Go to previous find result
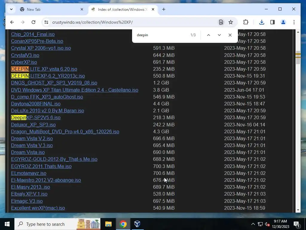This screenshot has height=230, width=306. (208, 35)
